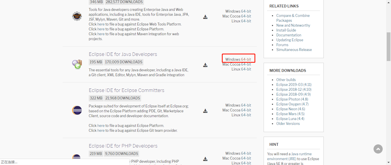This screenshot has height=165, width=391.
Task: Click the download icon for Eclipse Committers package
Action: (205, 111)
